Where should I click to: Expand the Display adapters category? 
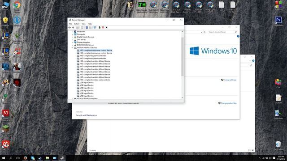point(72,42)
